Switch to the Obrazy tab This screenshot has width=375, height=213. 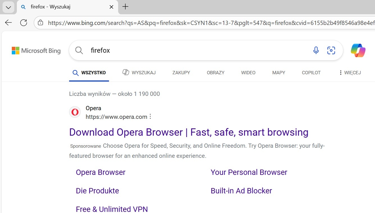click(215, 73)
